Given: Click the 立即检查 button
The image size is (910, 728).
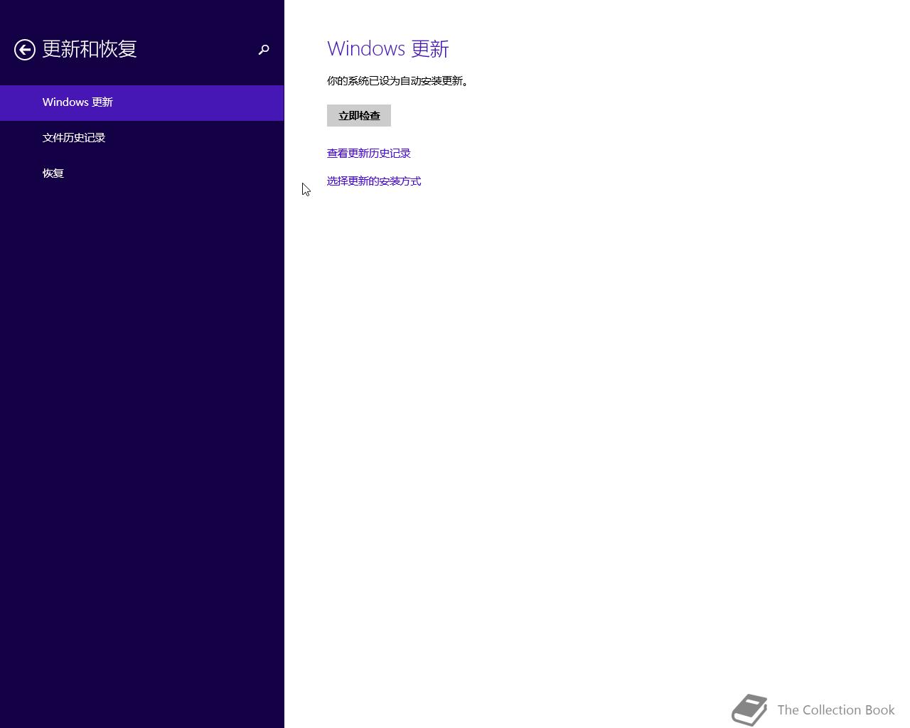Looking at the screenshot, I should [359, 116].
